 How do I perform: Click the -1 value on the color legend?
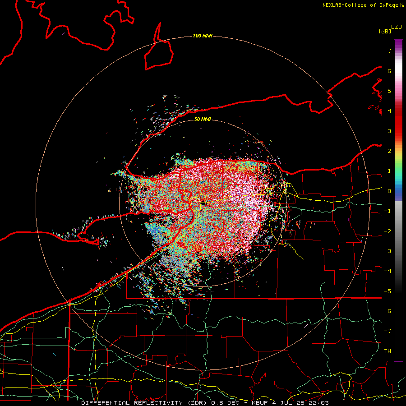coord(388,211)
